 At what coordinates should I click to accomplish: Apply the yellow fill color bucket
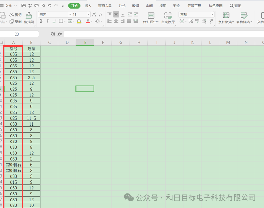tap(79, 21)
